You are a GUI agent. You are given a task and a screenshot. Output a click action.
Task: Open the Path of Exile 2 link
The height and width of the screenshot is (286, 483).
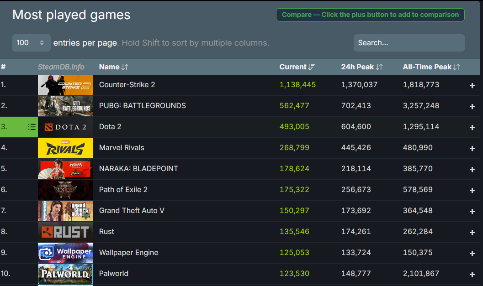coord(123,189)
